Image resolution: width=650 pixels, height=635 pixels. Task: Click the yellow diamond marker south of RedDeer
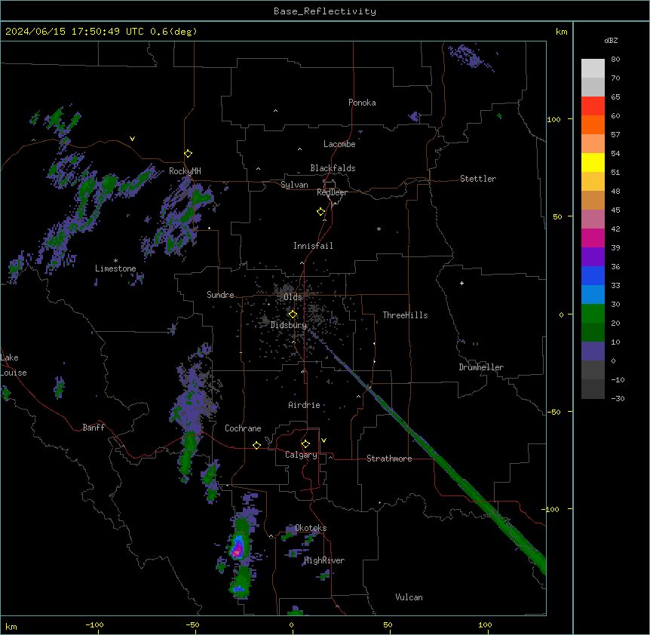click(321, 212)
